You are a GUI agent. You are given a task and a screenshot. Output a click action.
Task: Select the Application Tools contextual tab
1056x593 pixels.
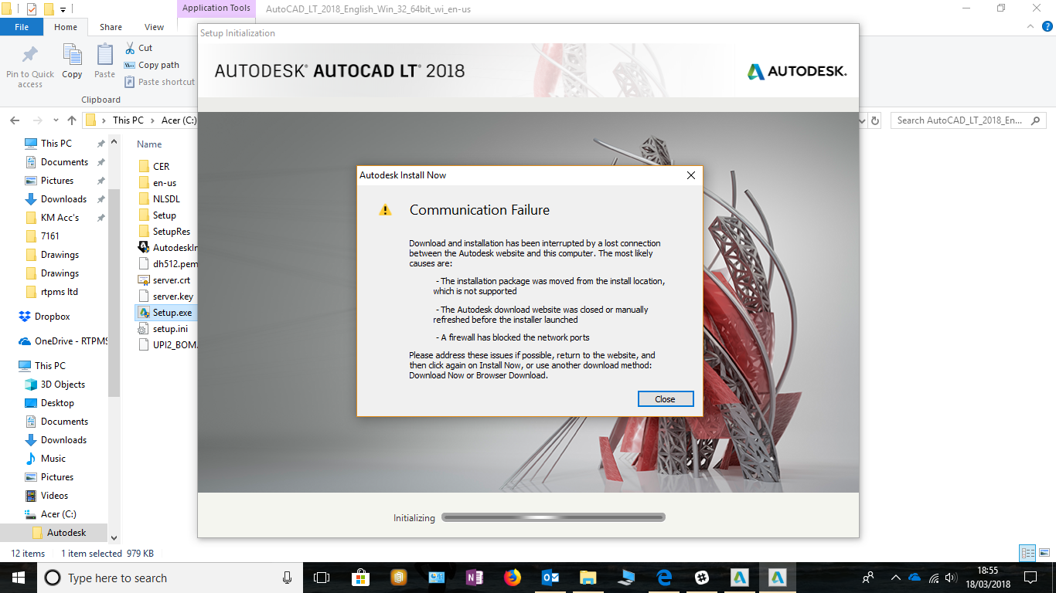click(x=216, y=8)
